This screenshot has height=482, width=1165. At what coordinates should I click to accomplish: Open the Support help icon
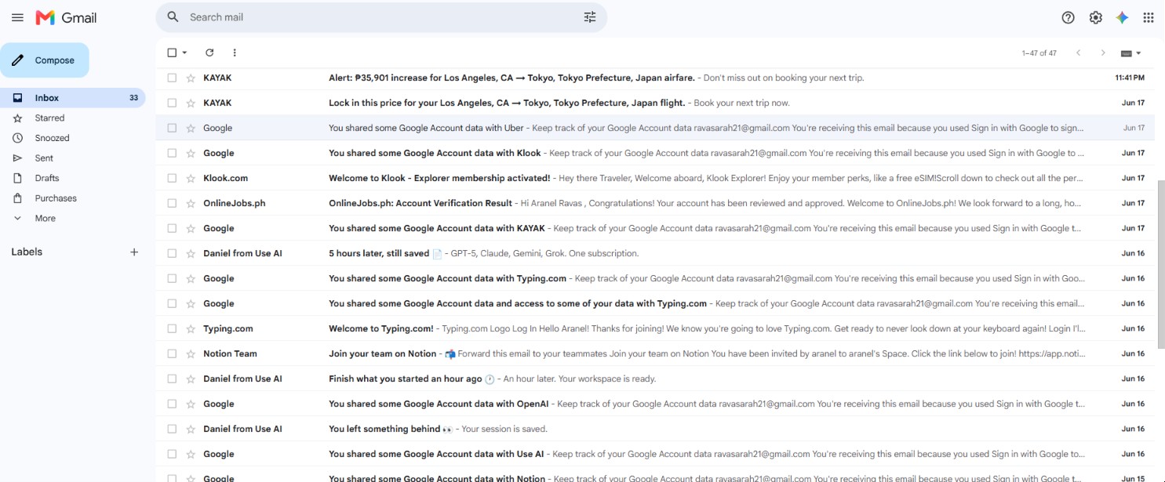[x=1068, y=17]
